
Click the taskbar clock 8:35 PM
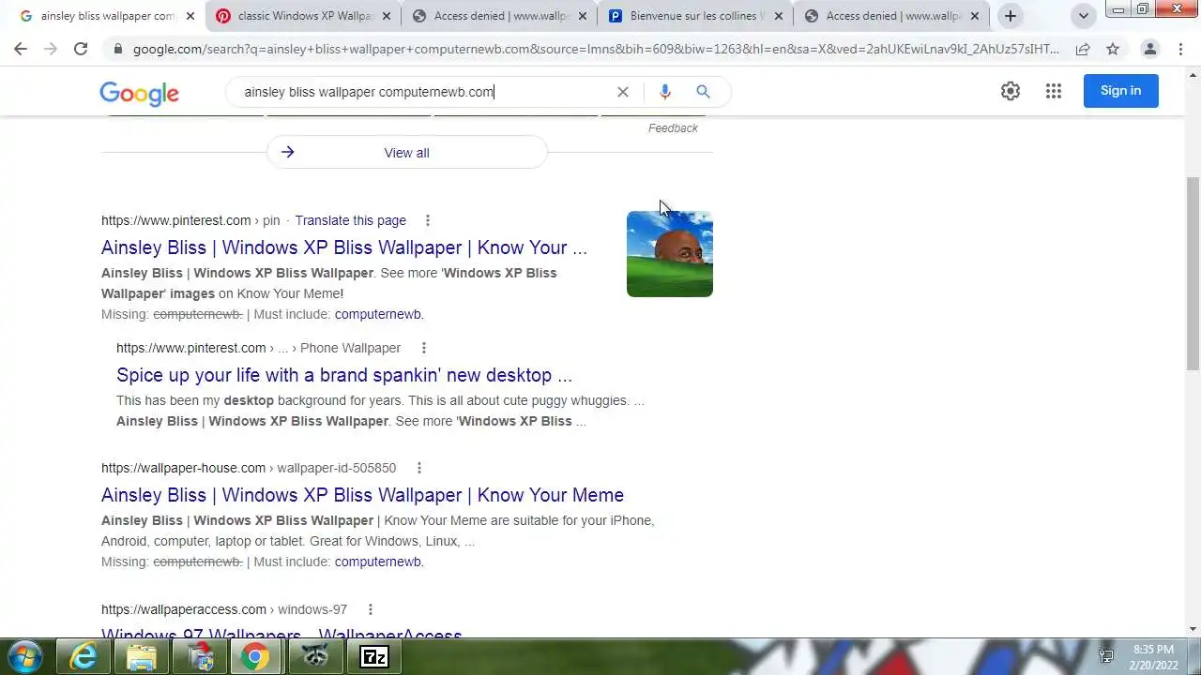pyautogui.click(x=1153, y=650)
